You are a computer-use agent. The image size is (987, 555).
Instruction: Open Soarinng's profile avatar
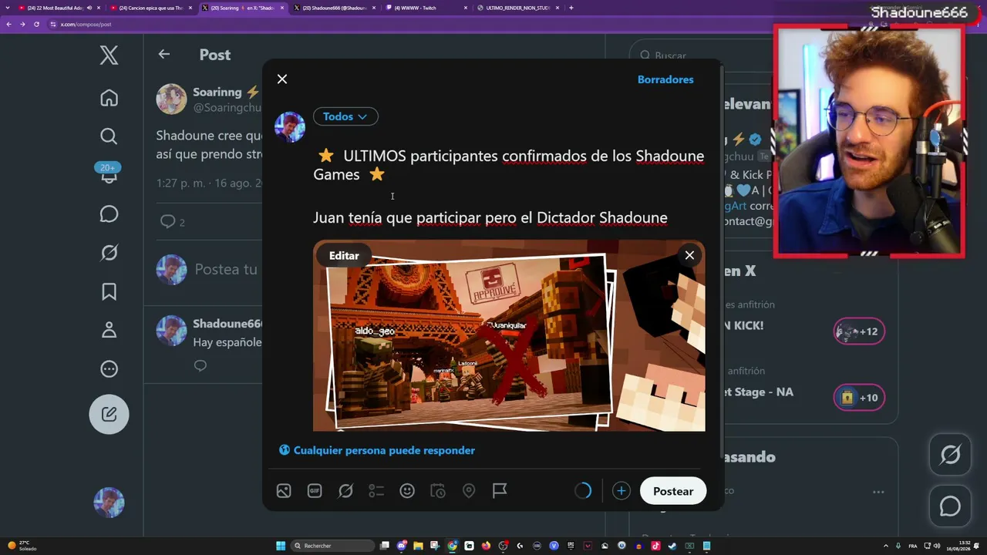click(x=171, y=99)
